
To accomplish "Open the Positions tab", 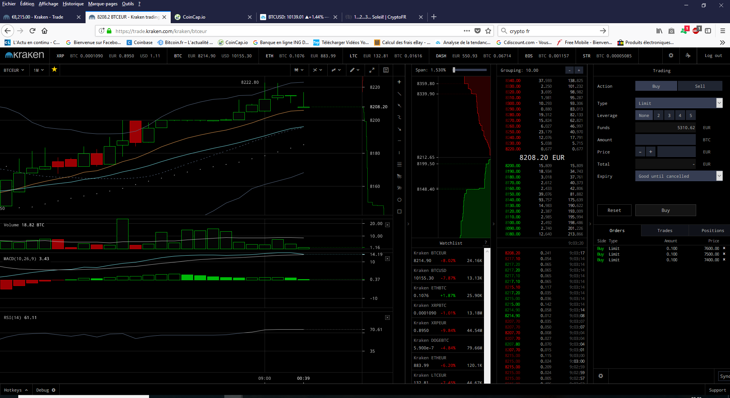I will coord(713,231).
